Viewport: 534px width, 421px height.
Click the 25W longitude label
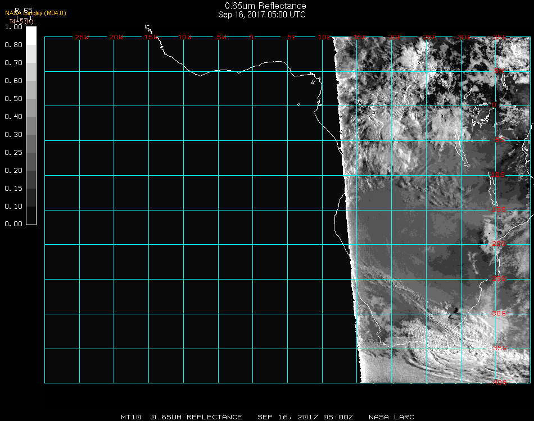click(82, 37)
